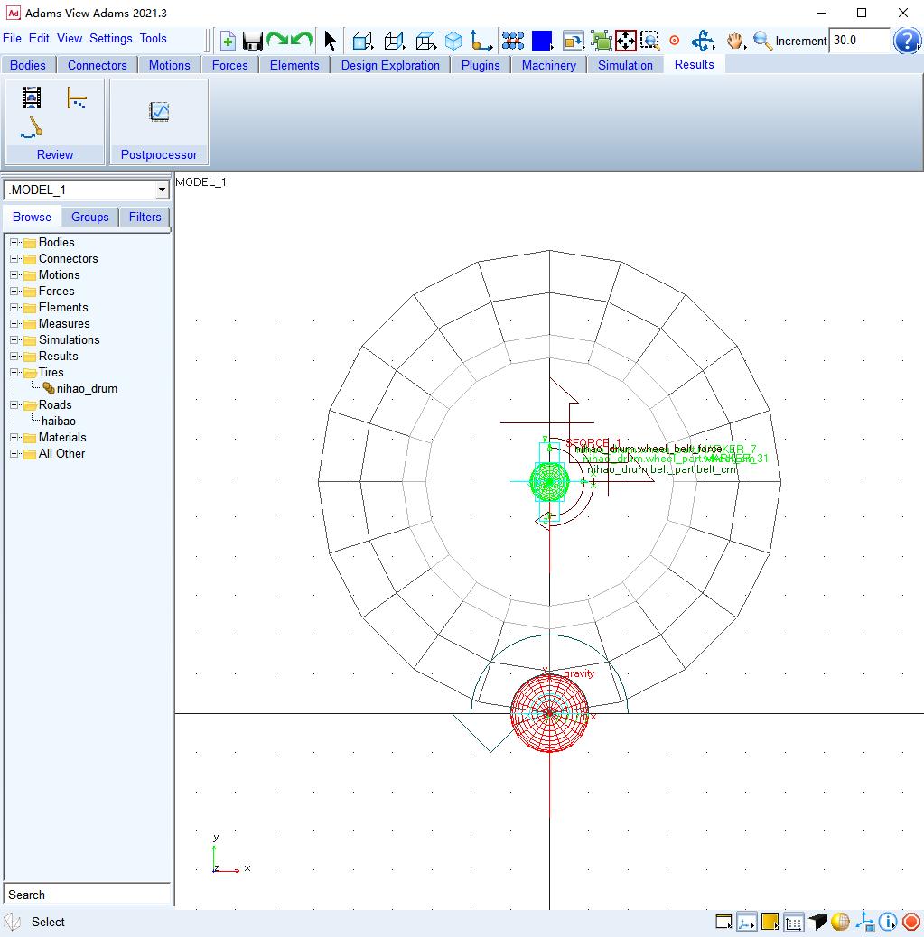Open the Postprocessor plotting icon
Image resolution: width=924 pixels, height=937 pixels.
159,111
